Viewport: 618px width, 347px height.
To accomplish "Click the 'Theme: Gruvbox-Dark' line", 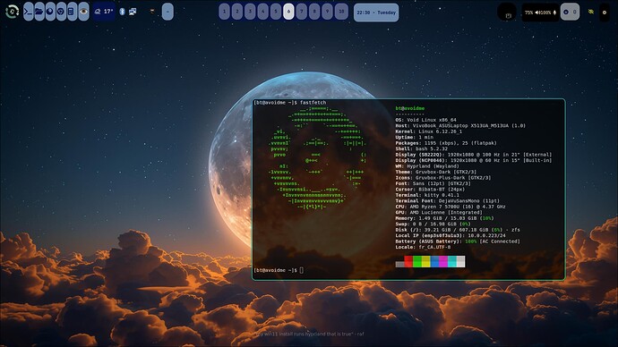I will 436,172.
